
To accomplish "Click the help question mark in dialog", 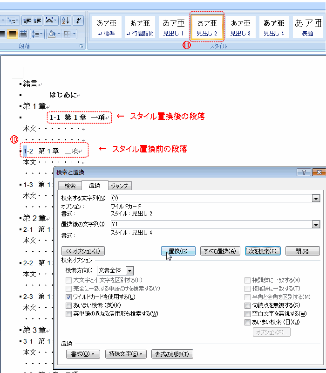I will coord(304,173).
